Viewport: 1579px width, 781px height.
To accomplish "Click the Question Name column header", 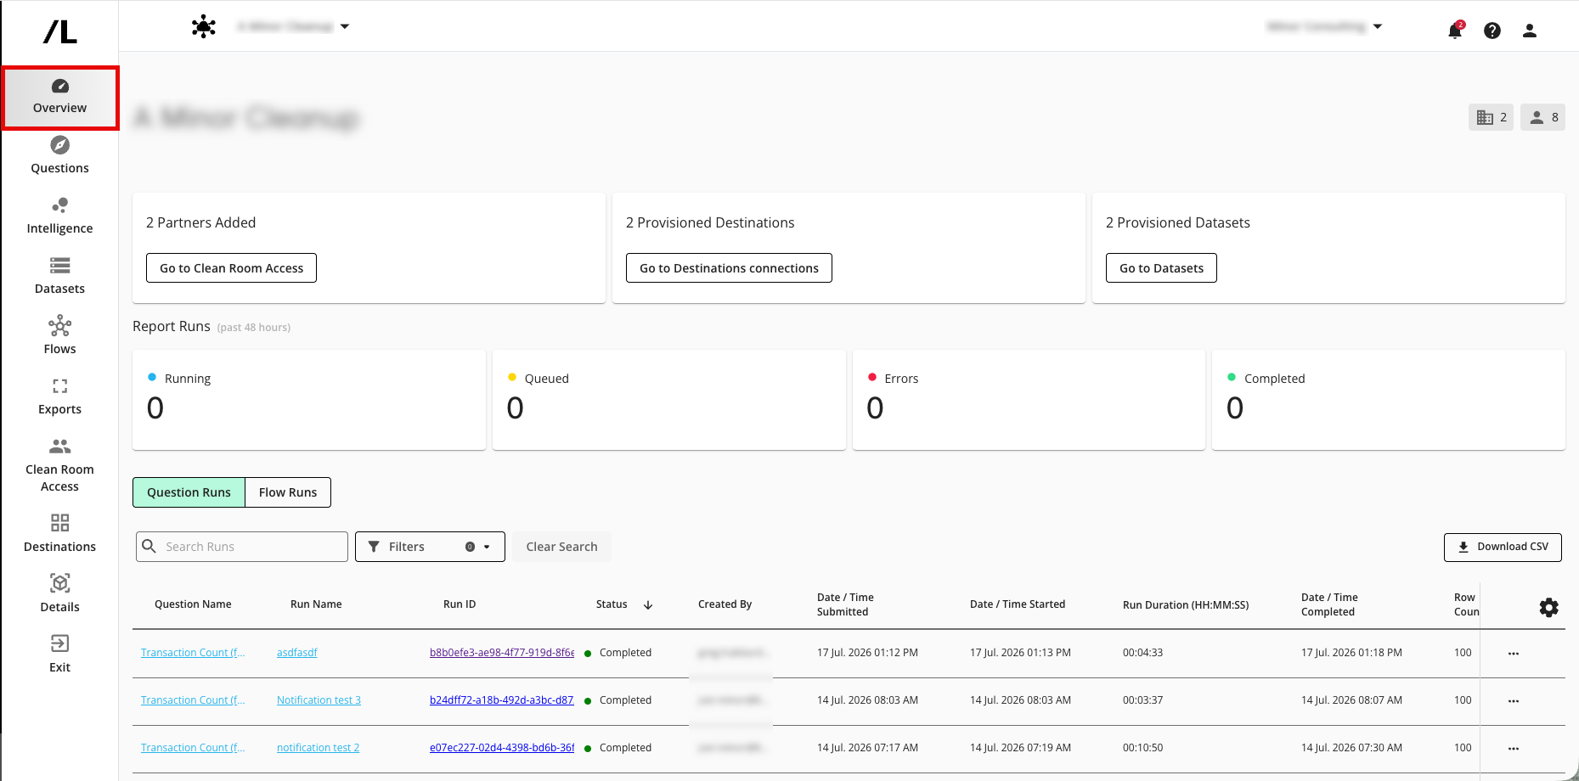I will click(x=193, y=604).
